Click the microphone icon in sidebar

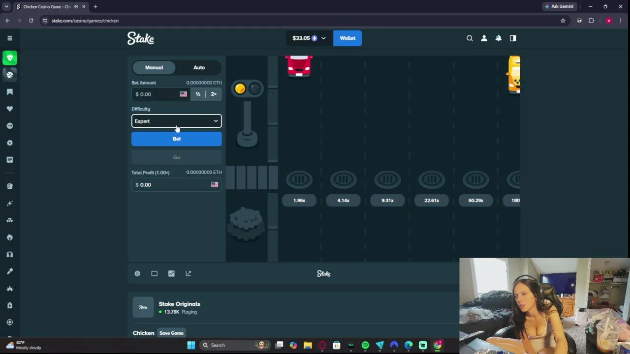click(9, 271)
